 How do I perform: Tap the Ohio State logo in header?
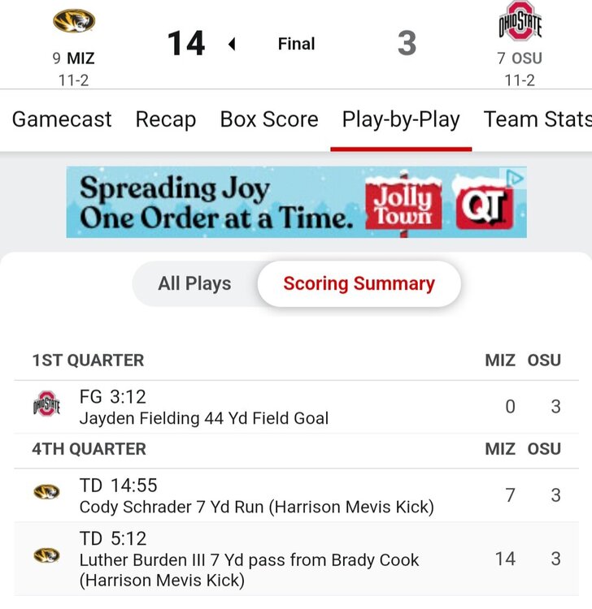point(520,22)
